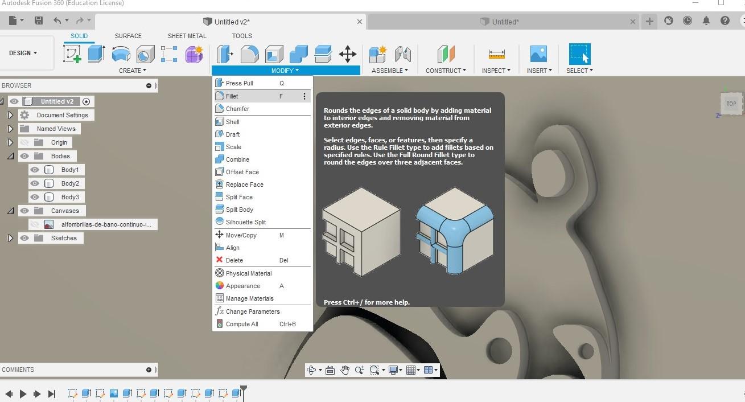Viewport: 745px width, 402px height.
Task: Click the Move/Copy arrows toolbar icon
Action: [x=348, y=54]
